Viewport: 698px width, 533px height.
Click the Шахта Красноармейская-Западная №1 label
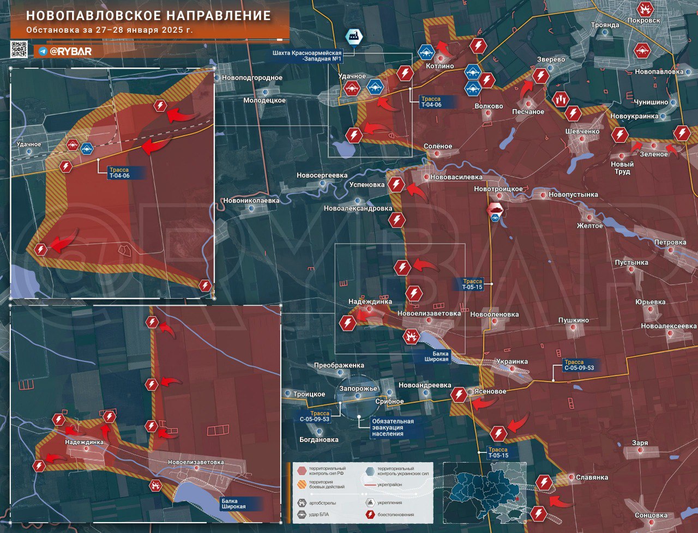tap(308, 56)
